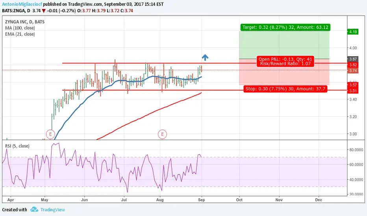Click the Jul date axis label
Viewport: 367px width, 216px height.
coord(124,200)
